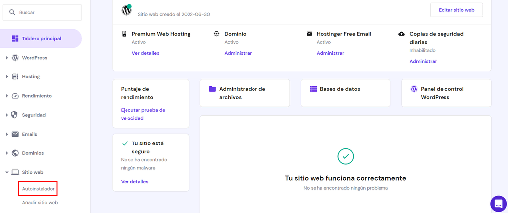Click the Tablero principal dashboard icon
The height and width of the screenshot is (213, 508).
click(x=15, y=39)
